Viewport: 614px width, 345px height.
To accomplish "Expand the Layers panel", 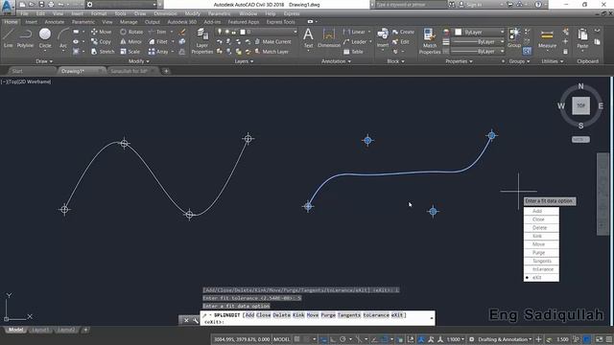I will tap(244, 61).
